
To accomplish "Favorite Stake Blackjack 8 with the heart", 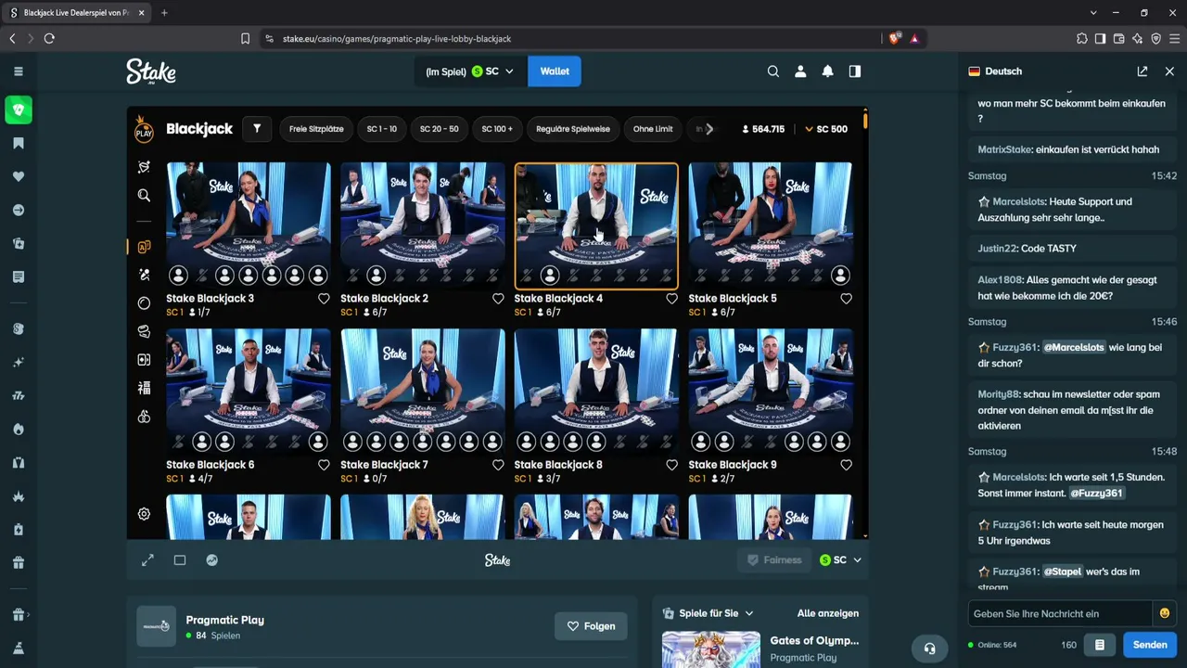I will [x=671, y=465].
